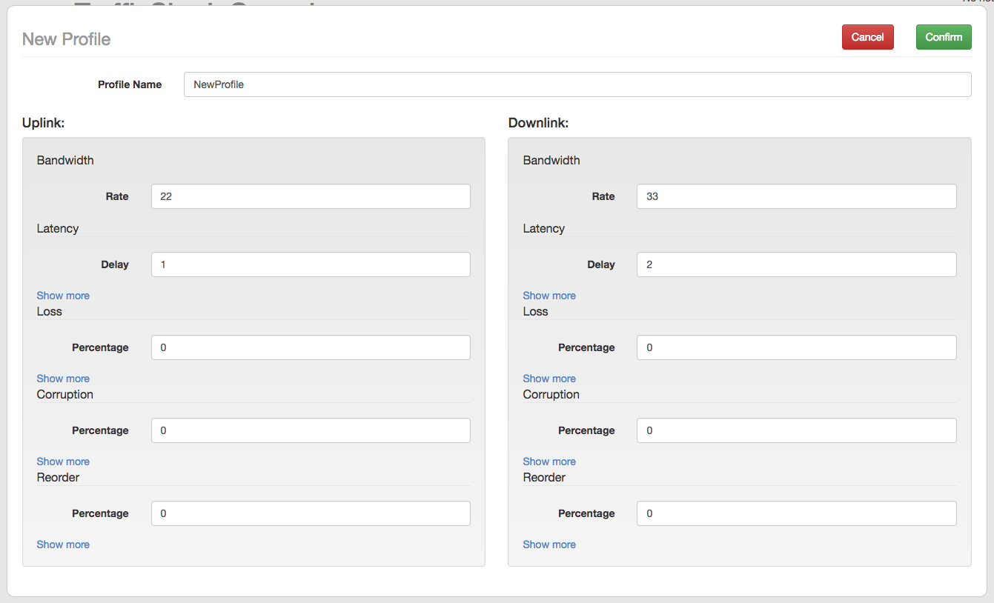Focus the Uplink Reorder Percentage input

(x=310, y=513)
